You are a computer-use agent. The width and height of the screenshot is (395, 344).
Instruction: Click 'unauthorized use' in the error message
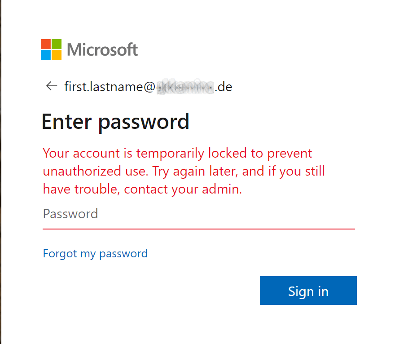click(95, 171)
